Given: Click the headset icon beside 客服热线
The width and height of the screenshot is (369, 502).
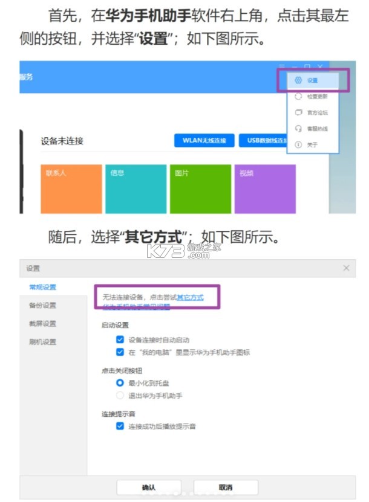Looking at the screenshot, I should [x=298, y=129].
